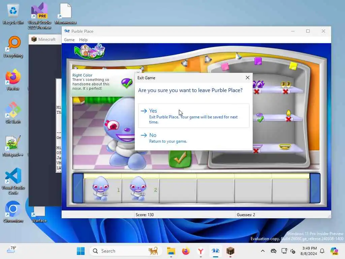Focus the Minecraft window title
The image size is (345, 259).
click(x=46, y=39)
